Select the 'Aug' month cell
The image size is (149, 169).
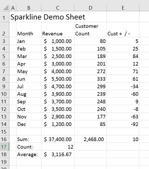click(29, 94)
